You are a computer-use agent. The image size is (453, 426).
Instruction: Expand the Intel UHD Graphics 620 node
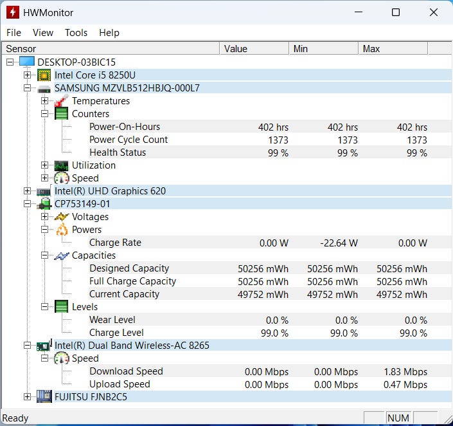click(x=27, y=190)
